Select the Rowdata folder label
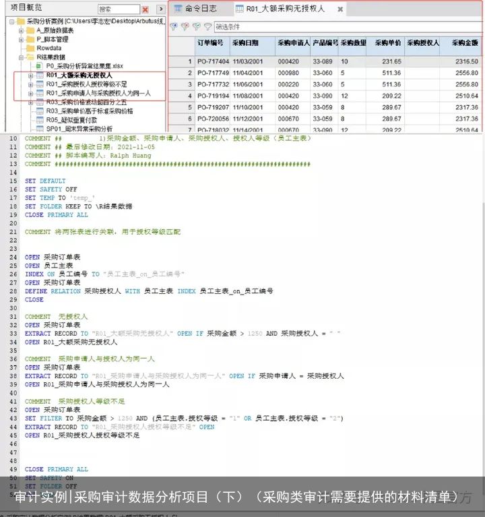The width and height of the screenshot is (485, 517). click(48, 48)
